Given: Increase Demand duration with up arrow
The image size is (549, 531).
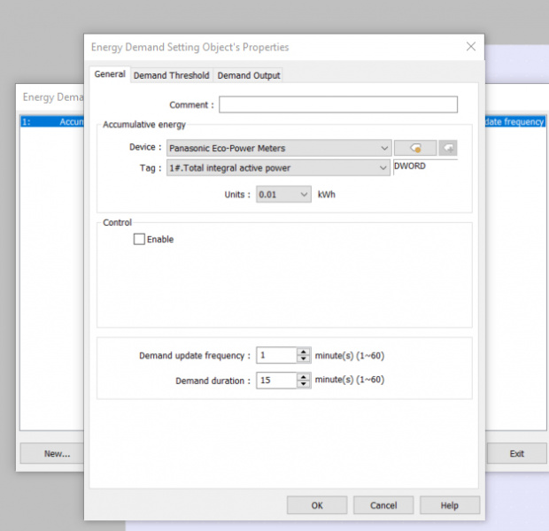Looking at the screenshot, I should tap(304, 377).
